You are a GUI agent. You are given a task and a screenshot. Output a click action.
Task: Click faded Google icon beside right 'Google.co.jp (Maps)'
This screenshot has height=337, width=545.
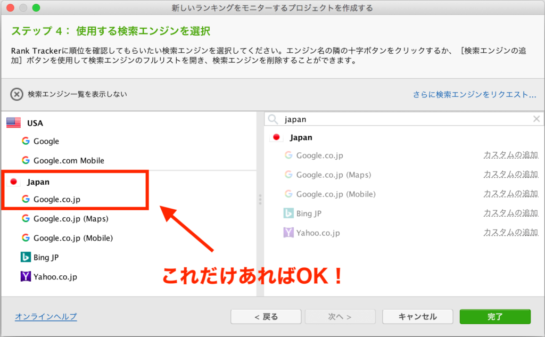[x=288, y=175]
